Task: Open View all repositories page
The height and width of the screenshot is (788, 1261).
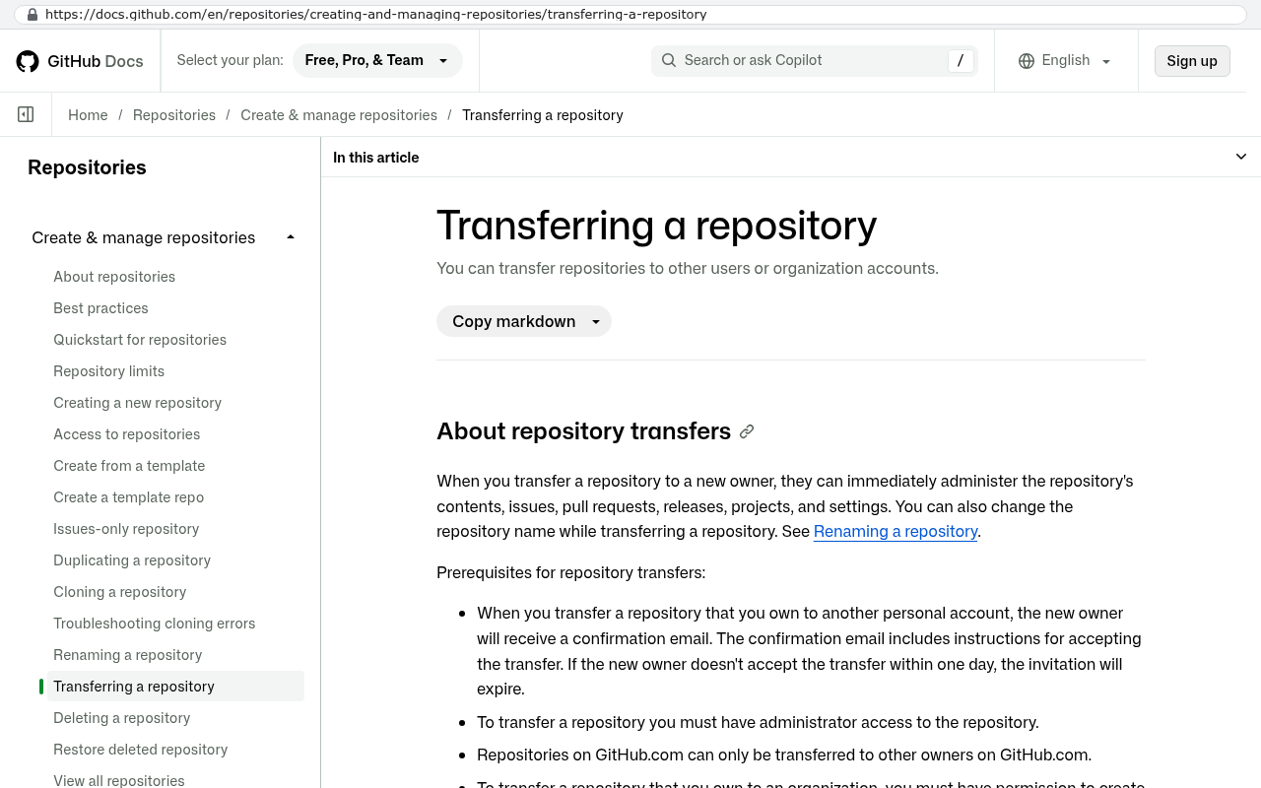Action: click(x=118, y=780)
